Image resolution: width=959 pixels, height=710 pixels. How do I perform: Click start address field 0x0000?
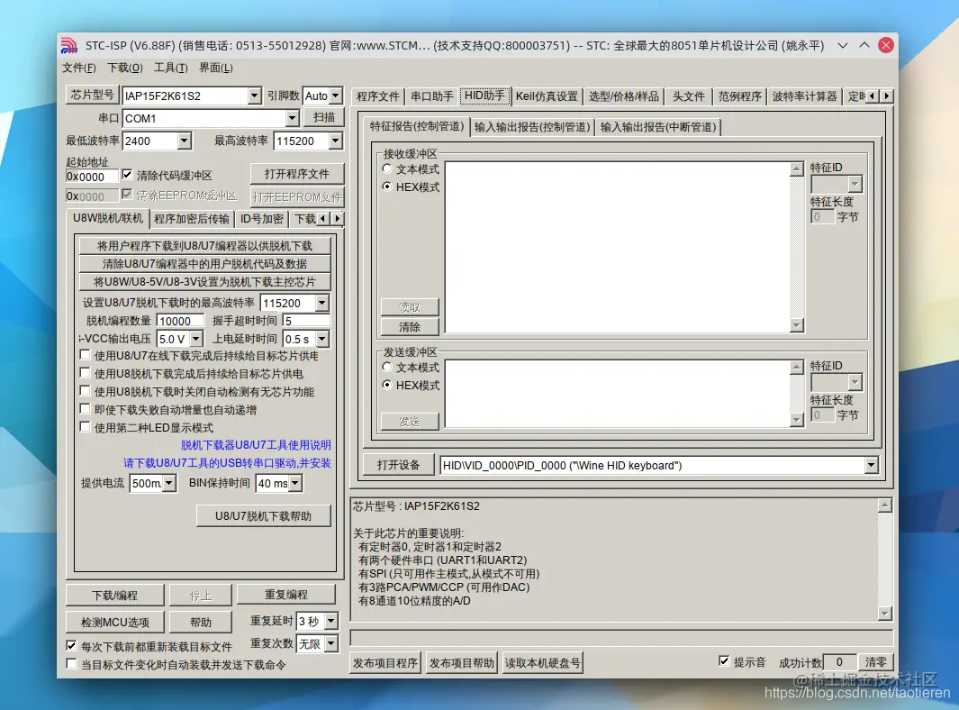pyautogui.click(x=93, y=177)
